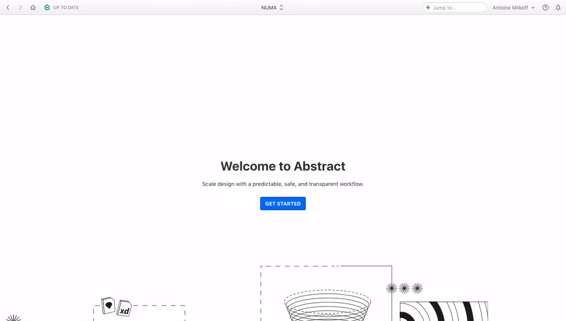Image resolution: width=566 pixels, height=321 pixels.
Task: Click the UP TO DATE status text
Action: click(66, 7)
